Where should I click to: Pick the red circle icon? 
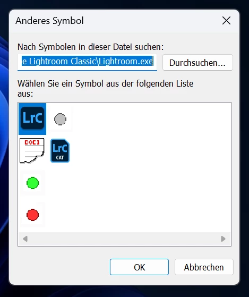point(32,215)
